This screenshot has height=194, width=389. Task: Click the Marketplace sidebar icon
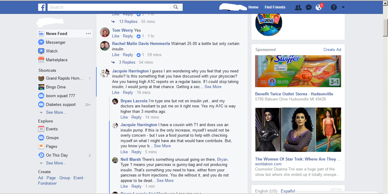(41, 60)
